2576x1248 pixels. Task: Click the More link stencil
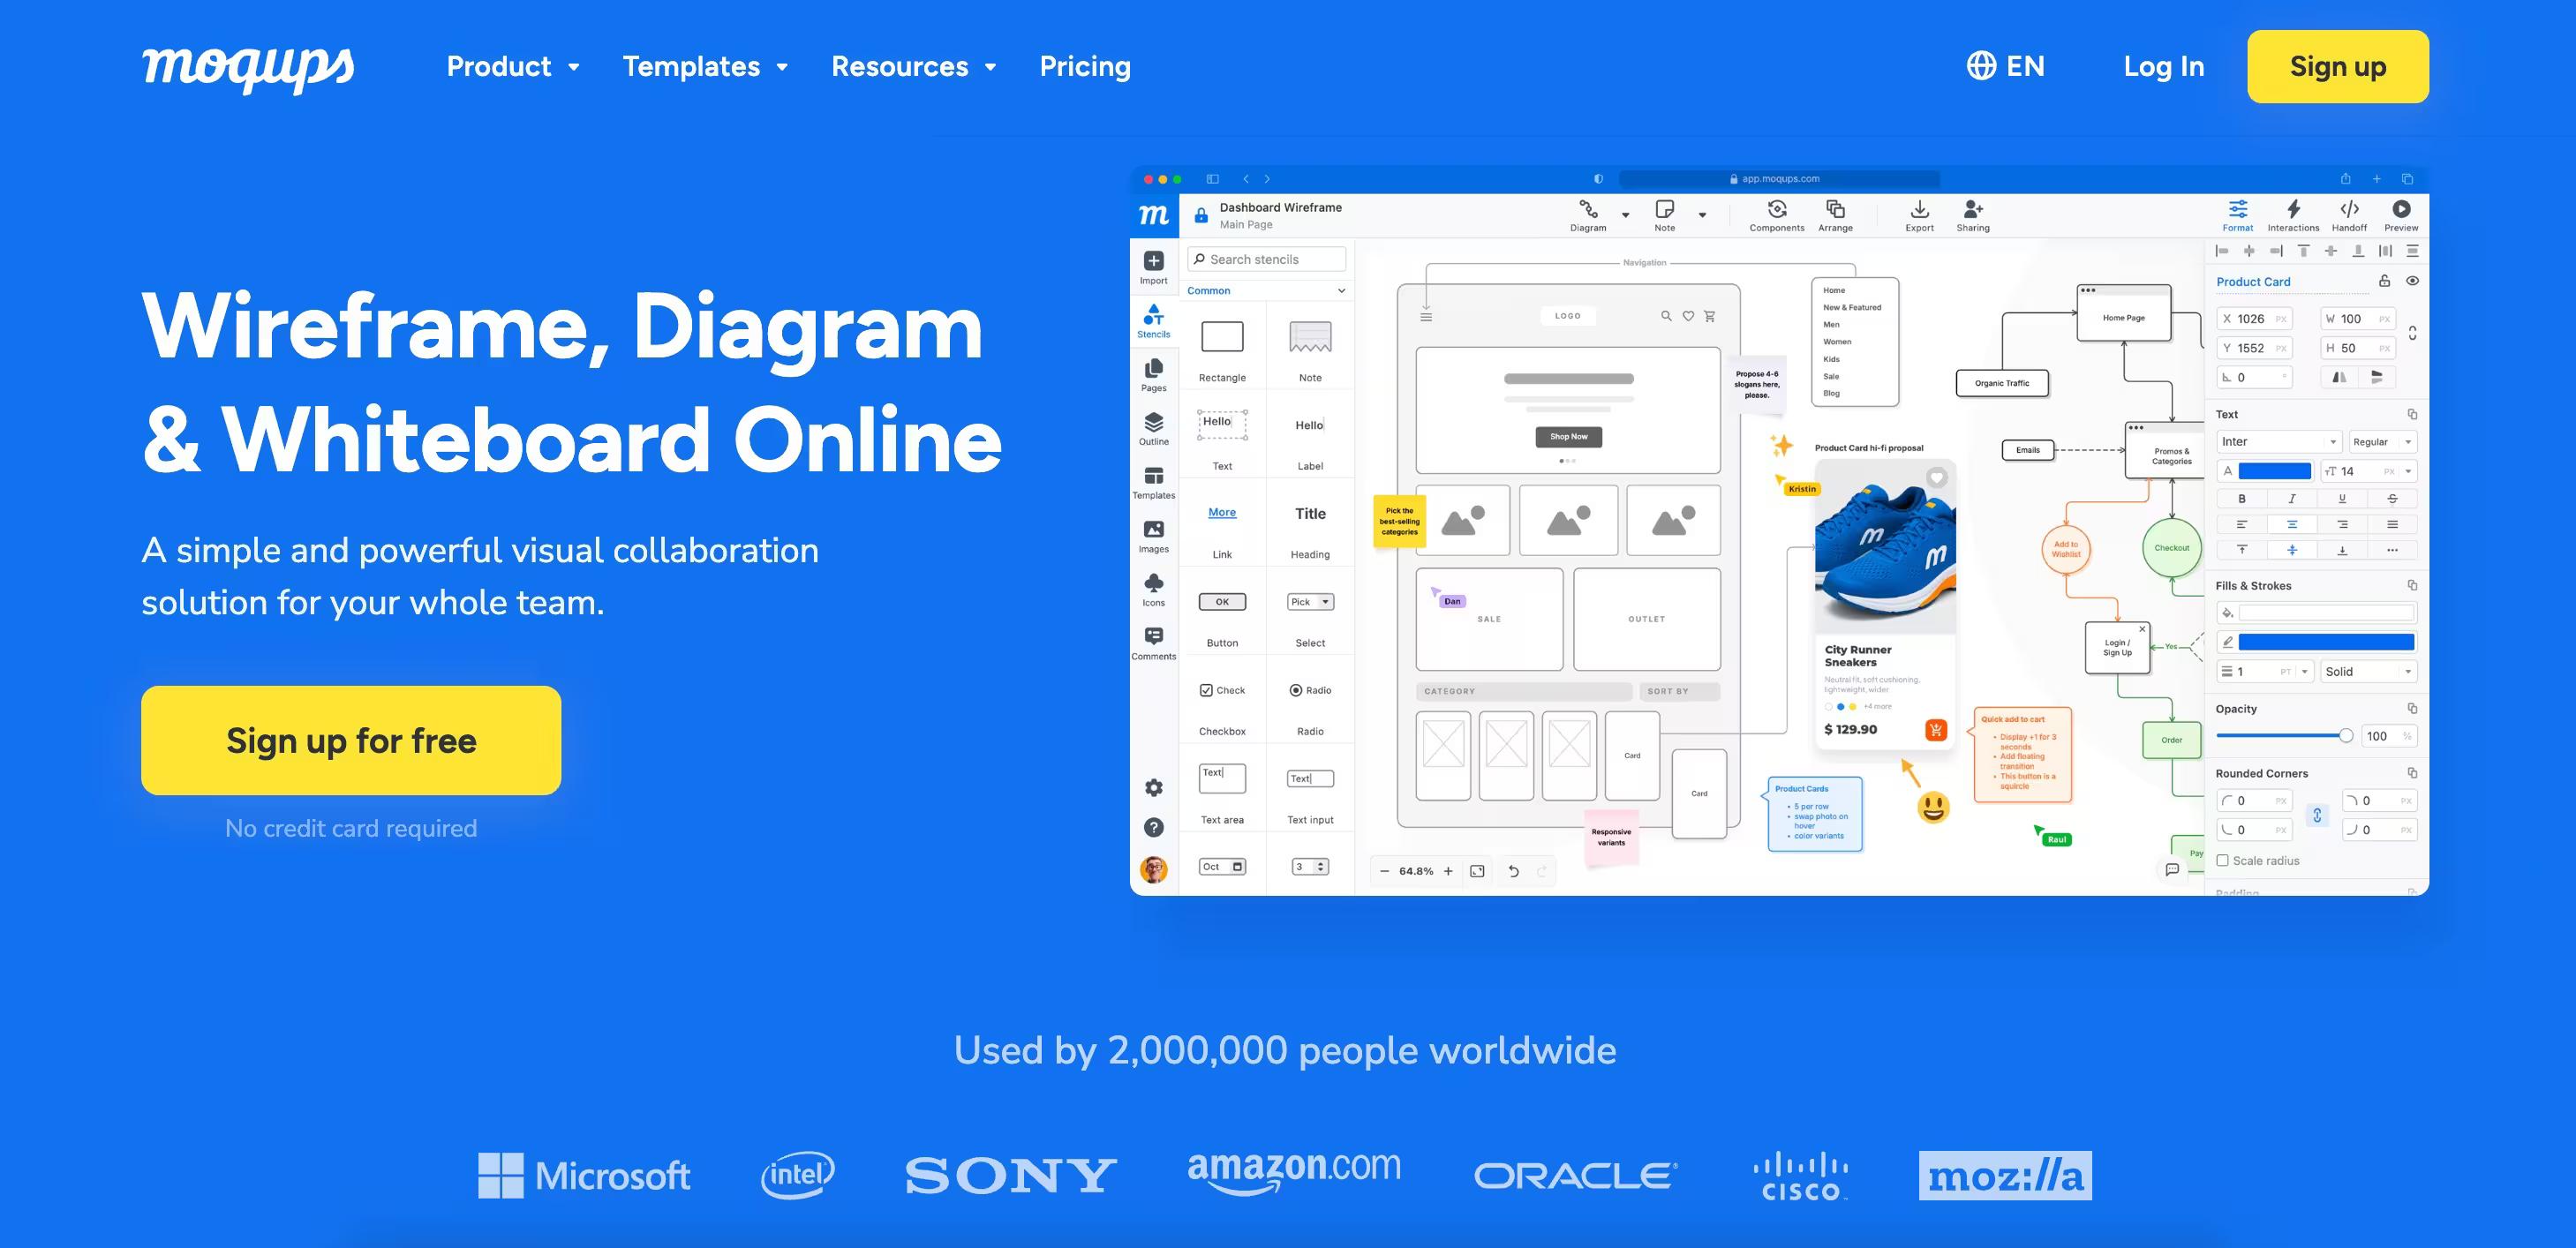[x=1221, y=512]
